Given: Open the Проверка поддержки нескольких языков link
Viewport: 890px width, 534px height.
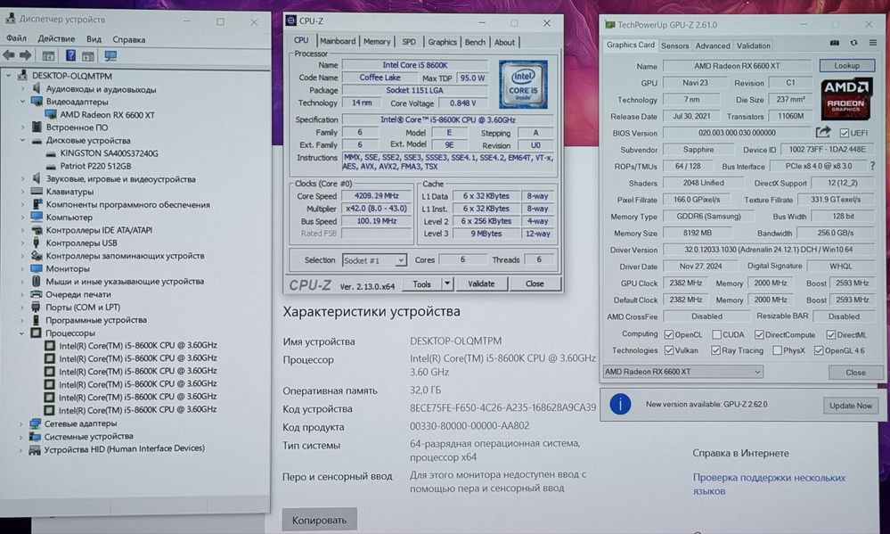Looking at the screenshot, I should [x=769, y=484].
